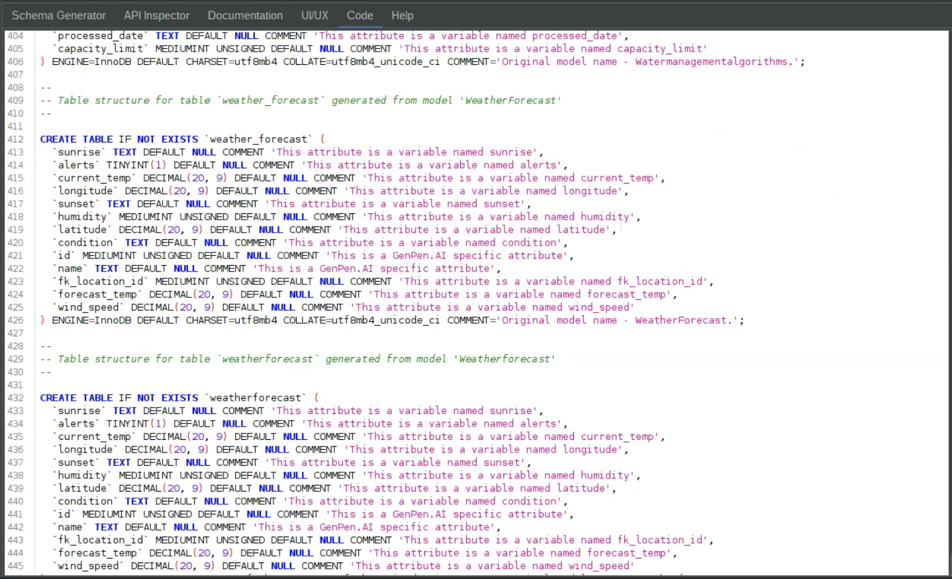Click `longitude` column on line 416
This screenshot has height=579, width=952.
click(x=85, y=191)
